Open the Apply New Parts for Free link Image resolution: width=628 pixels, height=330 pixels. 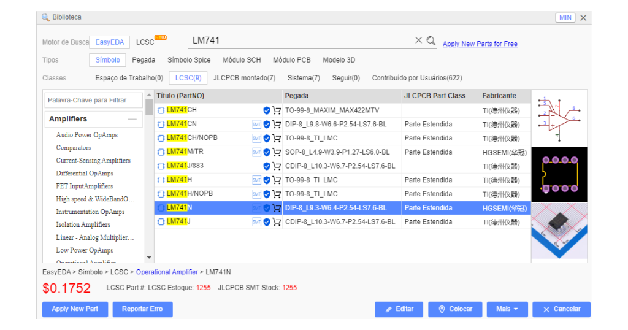tap(480, 44)
